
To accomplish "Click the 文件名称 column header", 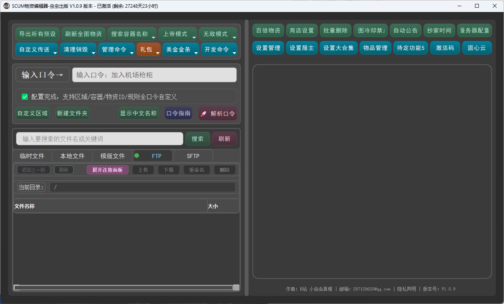I will (x=110, y=206).
